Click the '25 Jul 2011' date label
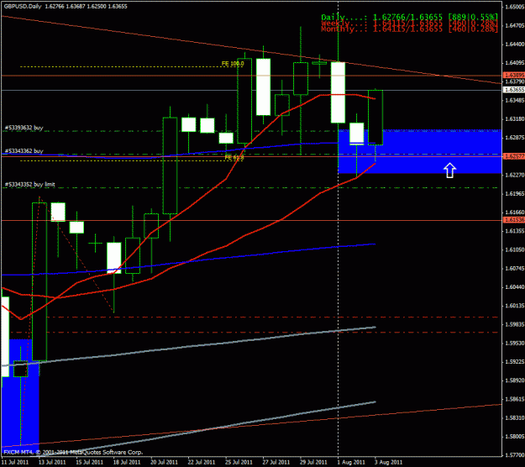This screenshot has height=467, width=525. point(239,462)
